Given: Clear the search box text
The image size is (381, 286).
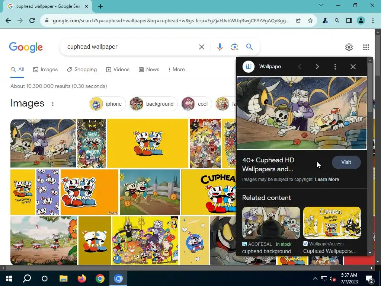Looking at the screenshot, I should click(202, 47).
